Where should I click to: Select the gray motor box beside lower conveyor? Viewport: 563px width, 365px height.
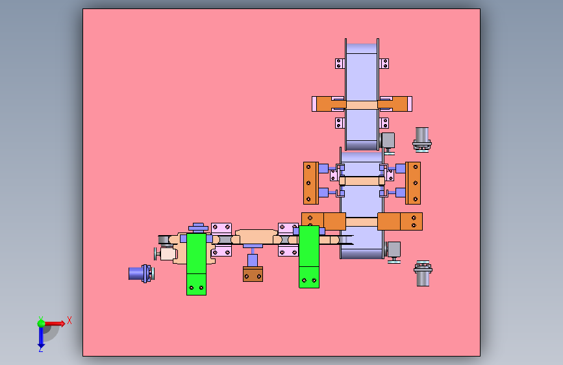394,249
